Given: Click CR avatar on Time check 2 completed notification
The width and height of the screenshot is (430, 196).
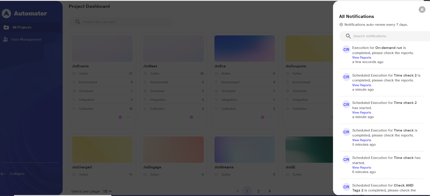Looking at the screenshot, I should click(x=346, y=77).
